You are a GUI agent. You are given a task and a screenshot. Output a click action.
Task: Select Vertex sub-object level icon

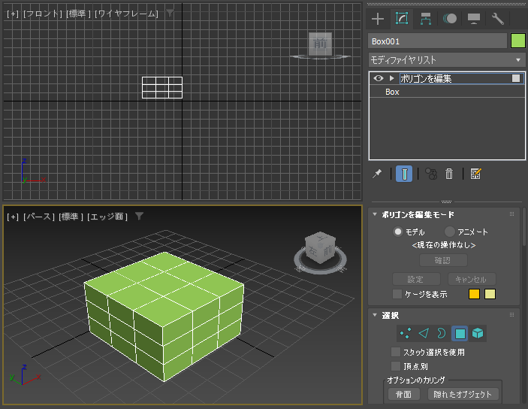406,334
